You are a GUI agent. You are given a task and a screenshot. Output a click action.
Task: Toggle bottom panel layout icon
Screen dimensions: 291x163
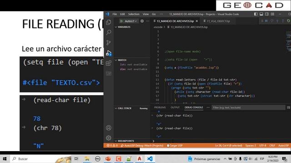point(261,14)
